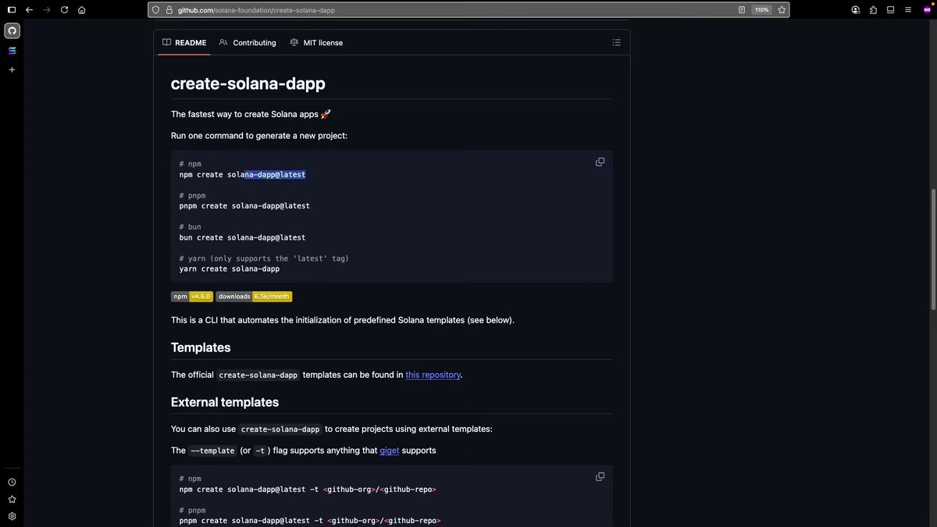The height and width of the screenshot is (527, 937).
Task: Open a new tab with plus
Action: (x=12, y=69)
